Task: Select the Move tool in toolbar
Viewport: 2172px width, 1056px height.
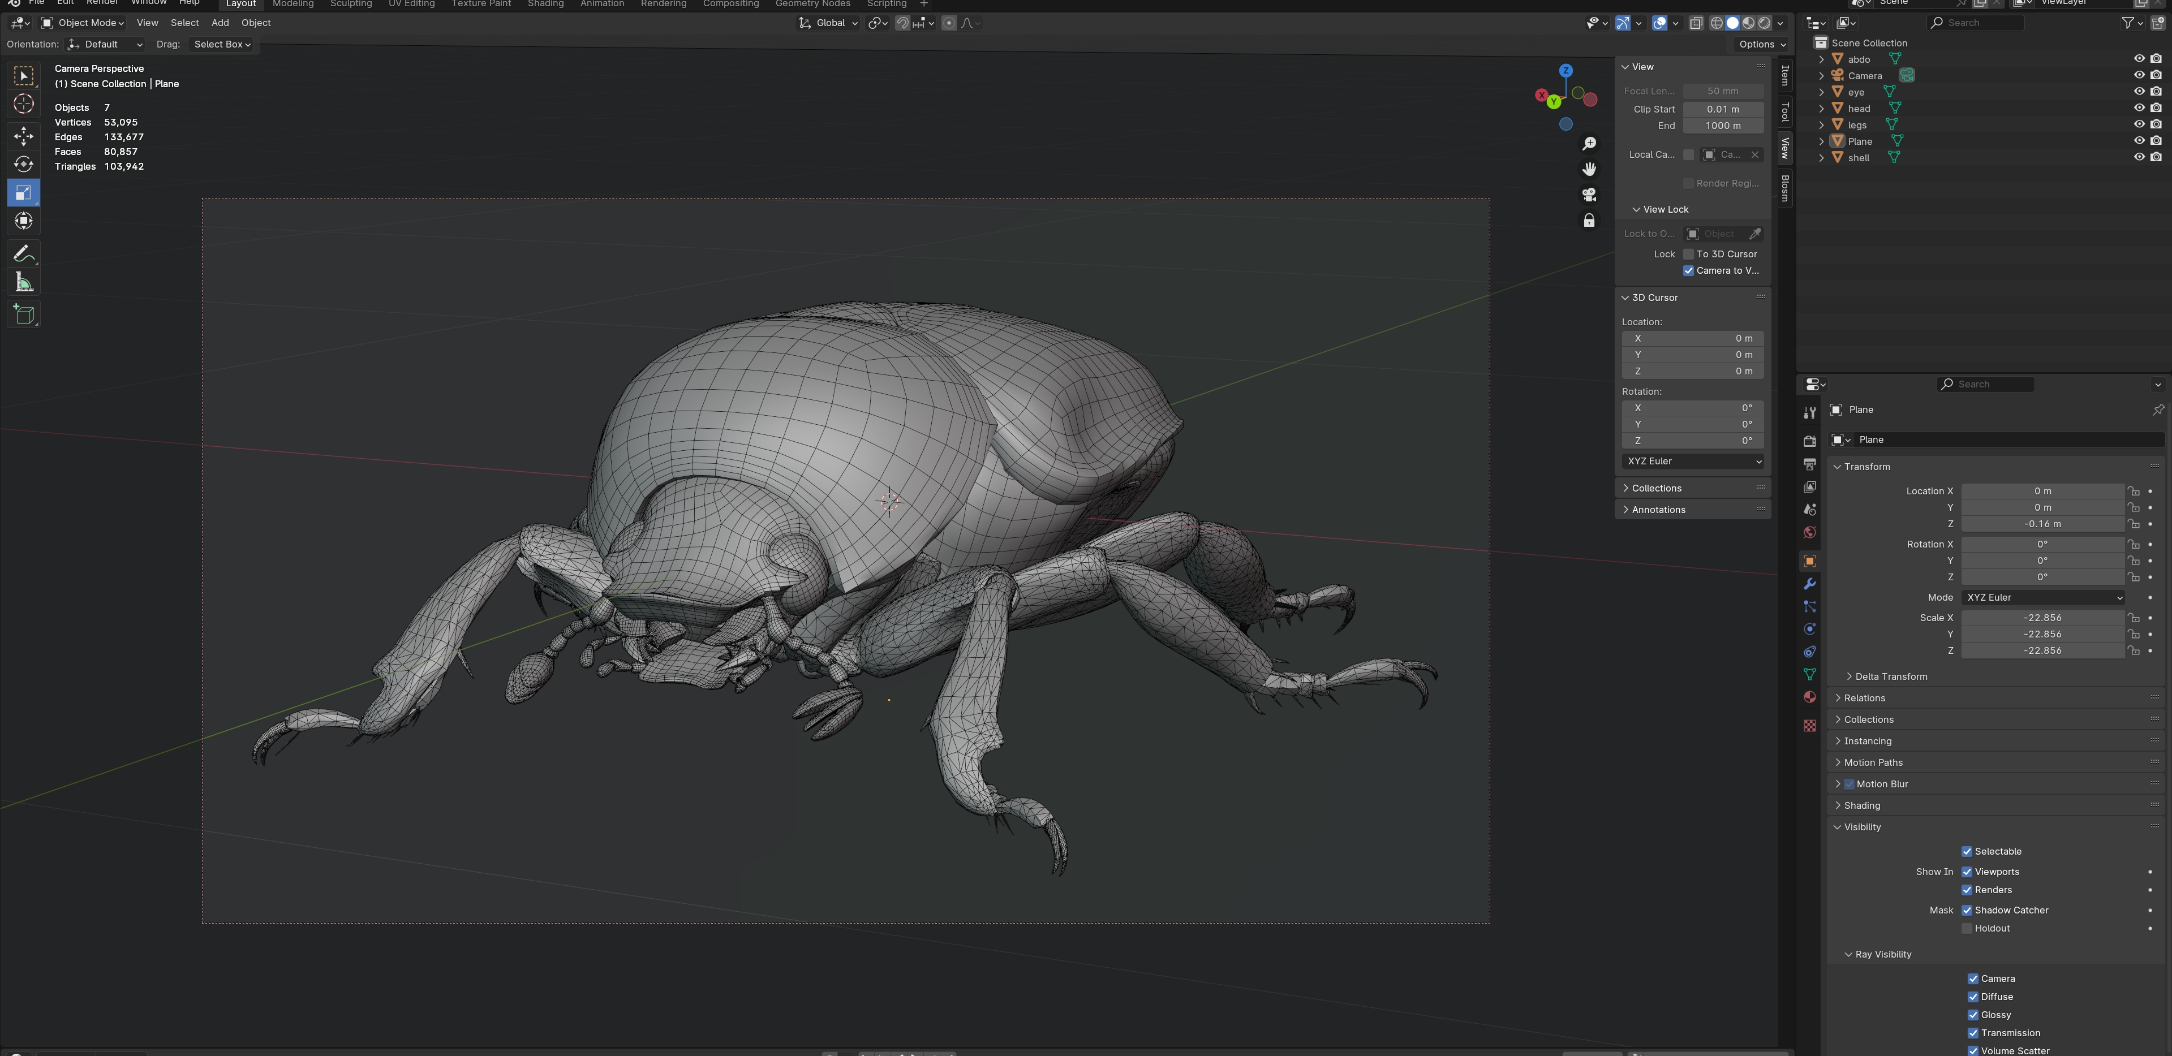Action: tap(24, 136)
